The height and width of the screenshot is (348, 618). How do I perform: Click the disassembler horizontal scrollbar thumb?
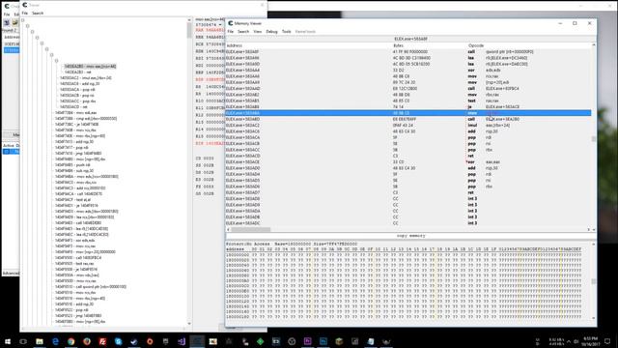251,230
